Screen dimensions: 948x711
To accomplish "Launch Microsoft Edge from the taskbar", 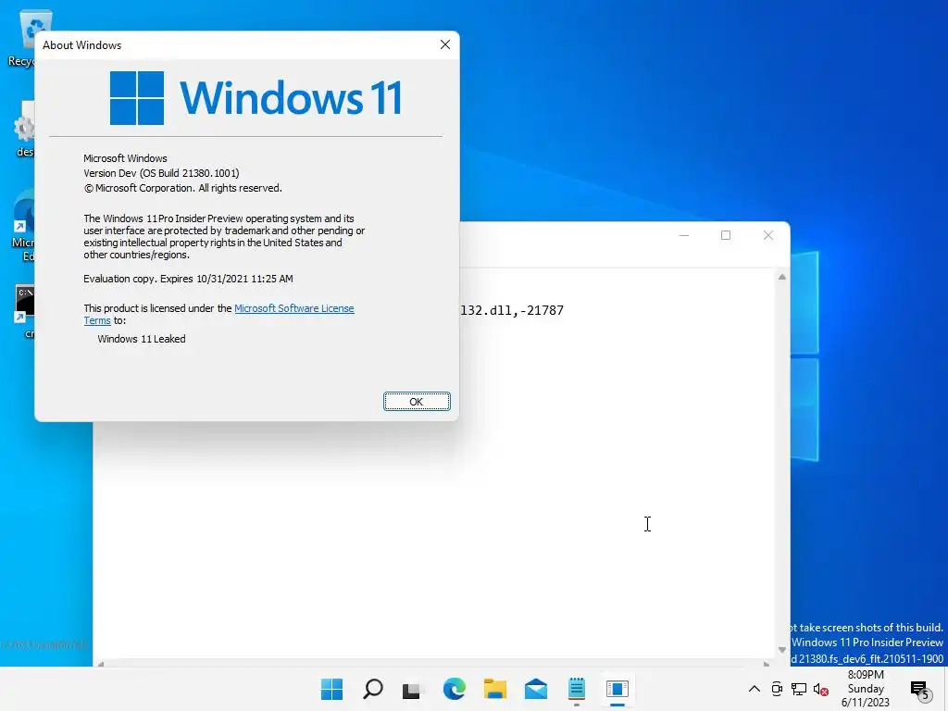I will pos(454,689).
